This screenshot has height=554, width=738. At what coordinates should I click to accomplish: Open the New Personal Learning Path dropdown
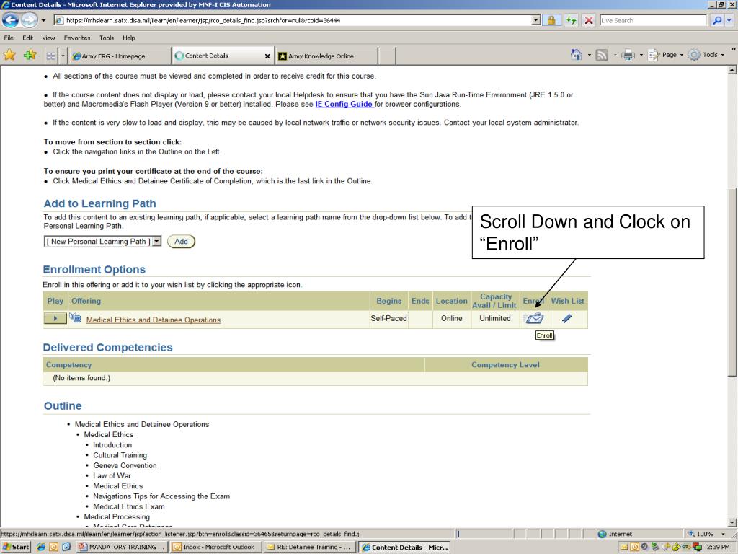[102, 241]
